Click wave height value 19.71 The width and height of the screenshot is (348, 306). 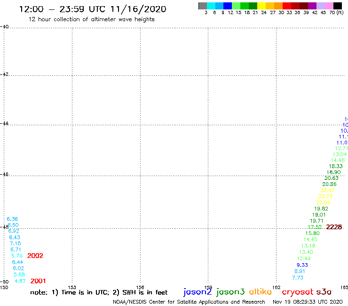coord(316,221)
